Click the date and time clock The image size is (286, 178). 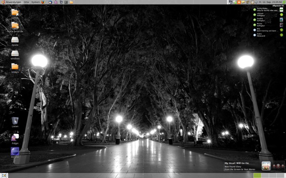270,2
